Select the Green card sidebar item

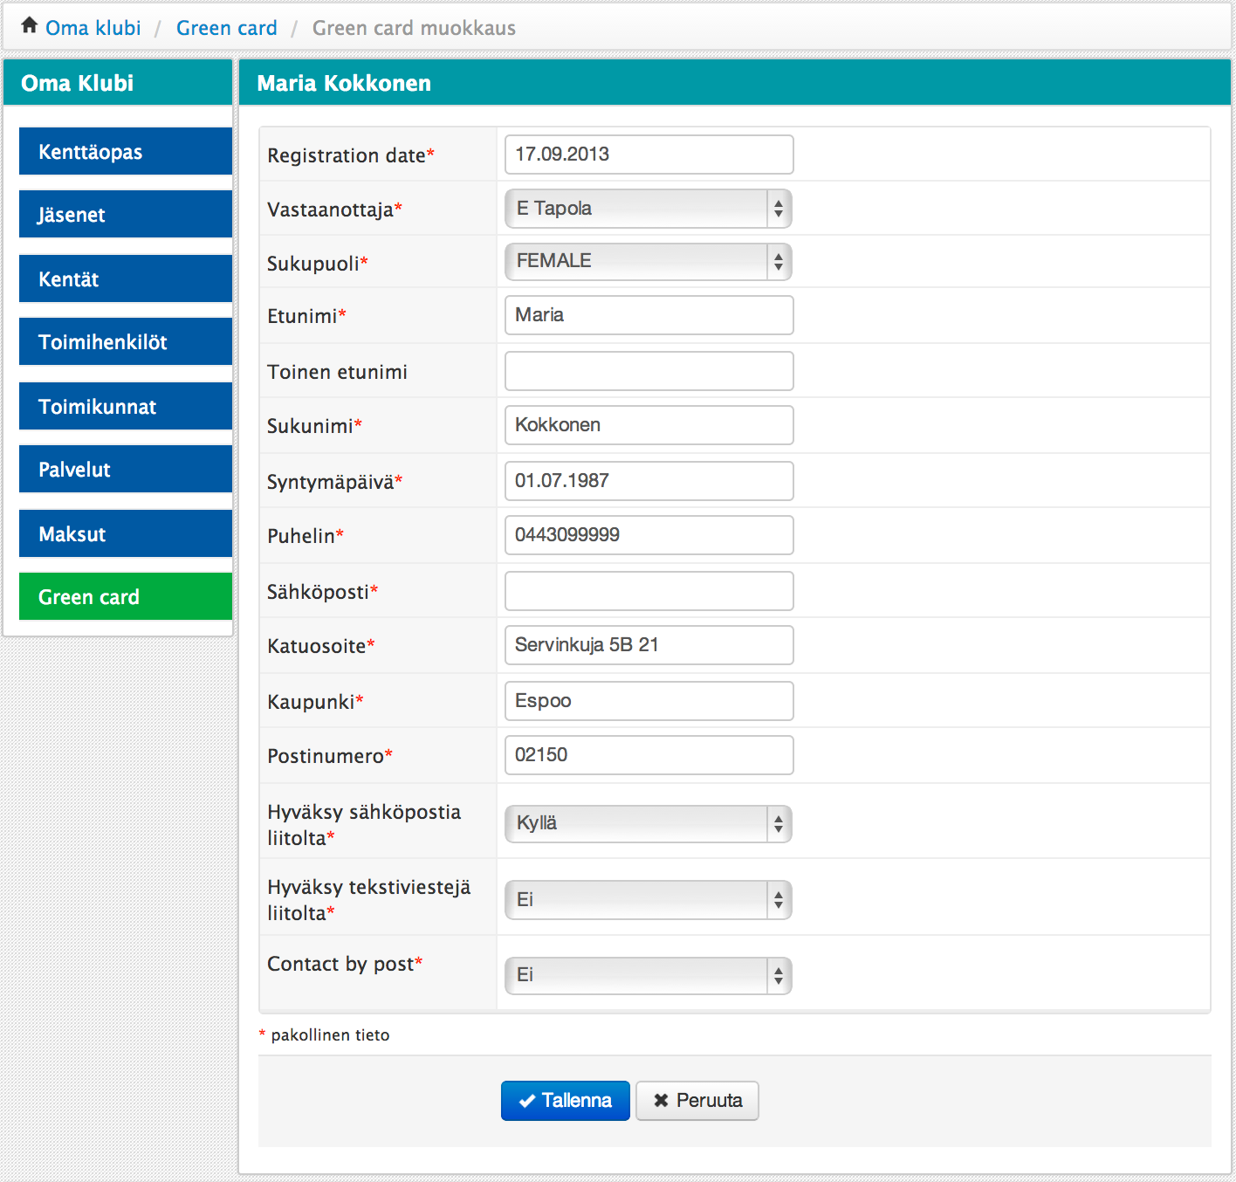(126, 597)
